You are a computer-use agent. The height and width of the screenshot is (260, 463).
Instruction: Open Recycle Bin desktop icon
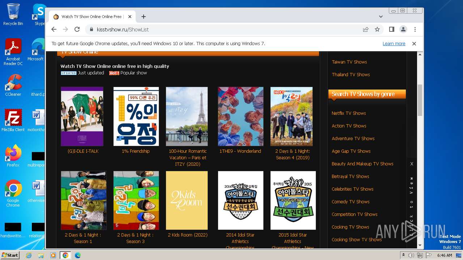pos(13,14)
